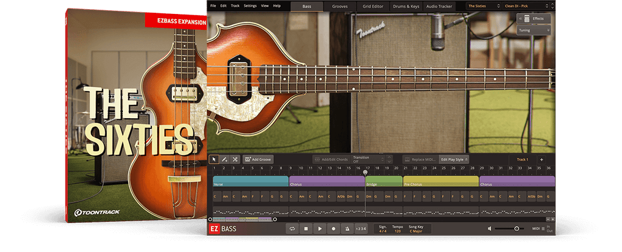Start recording with the record button
622x252 pixels.
[333, 228]
